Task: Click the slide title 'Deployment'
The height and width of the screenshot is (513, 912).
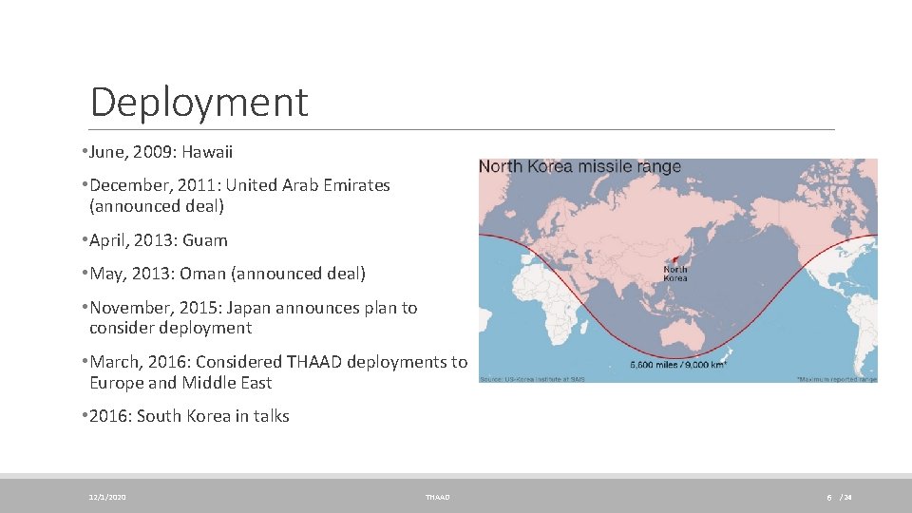Action: coord(199,103)
